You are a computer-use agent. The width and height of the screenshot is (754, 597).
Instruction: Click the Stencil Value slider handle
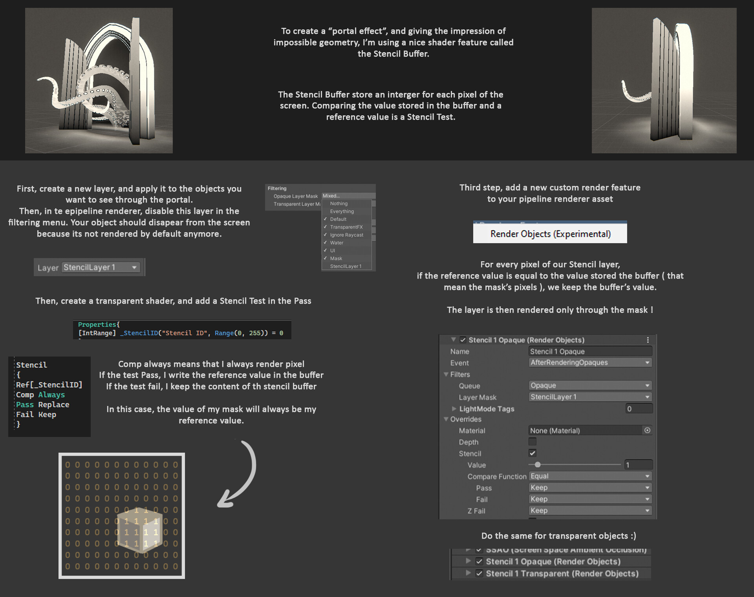[x=538, y=465]
